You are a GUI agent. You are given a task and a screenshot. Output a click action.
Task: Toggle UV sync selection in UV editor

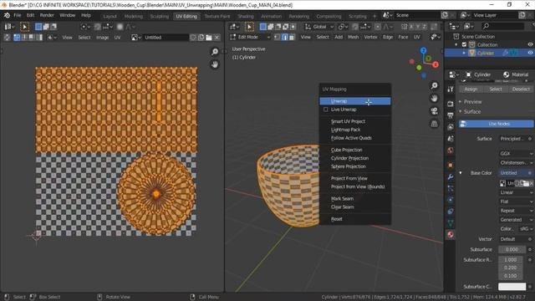[8, 38]
